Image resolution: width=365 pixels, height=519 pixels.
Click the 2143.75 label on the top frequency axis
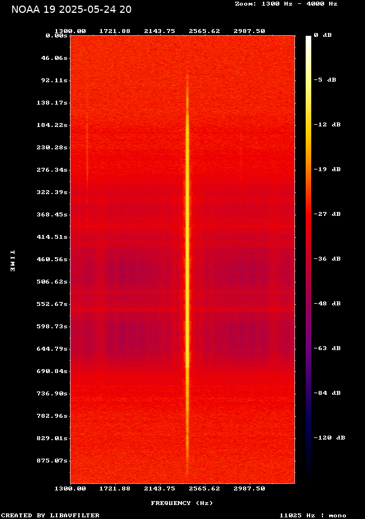click(160, 31)
